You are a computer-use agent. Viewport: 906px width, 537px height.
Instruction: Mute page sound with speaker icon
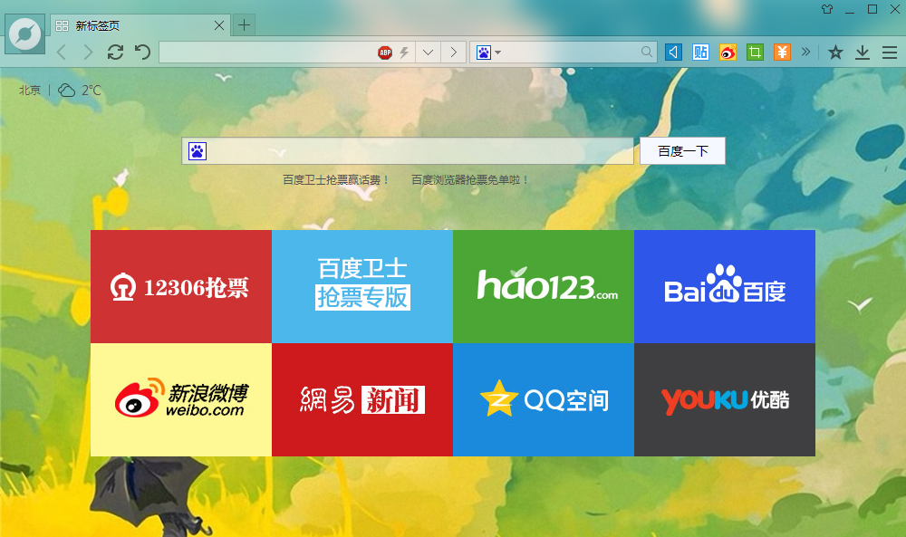click(x=673, y=53)
